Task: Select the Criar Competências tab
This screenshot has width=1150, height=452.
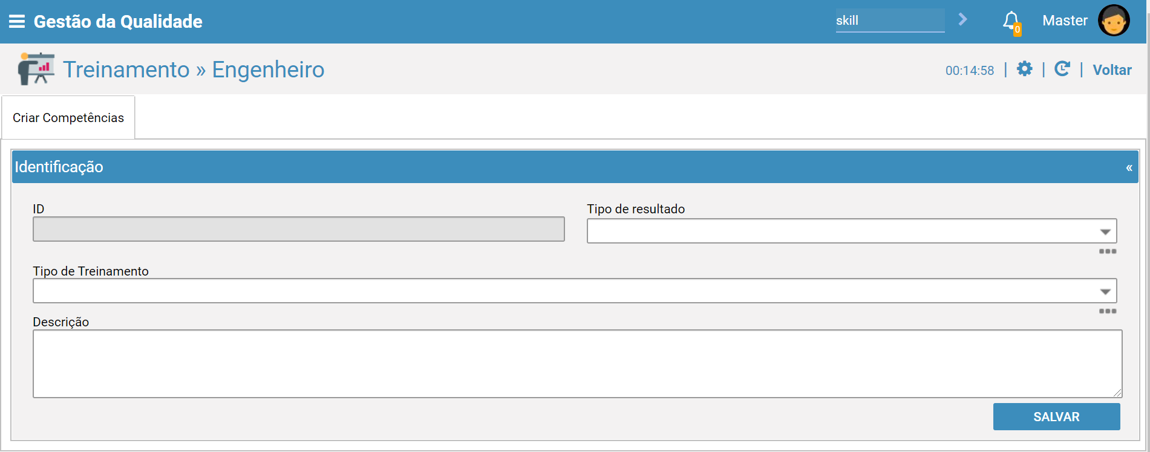Action: coord(68,118)
